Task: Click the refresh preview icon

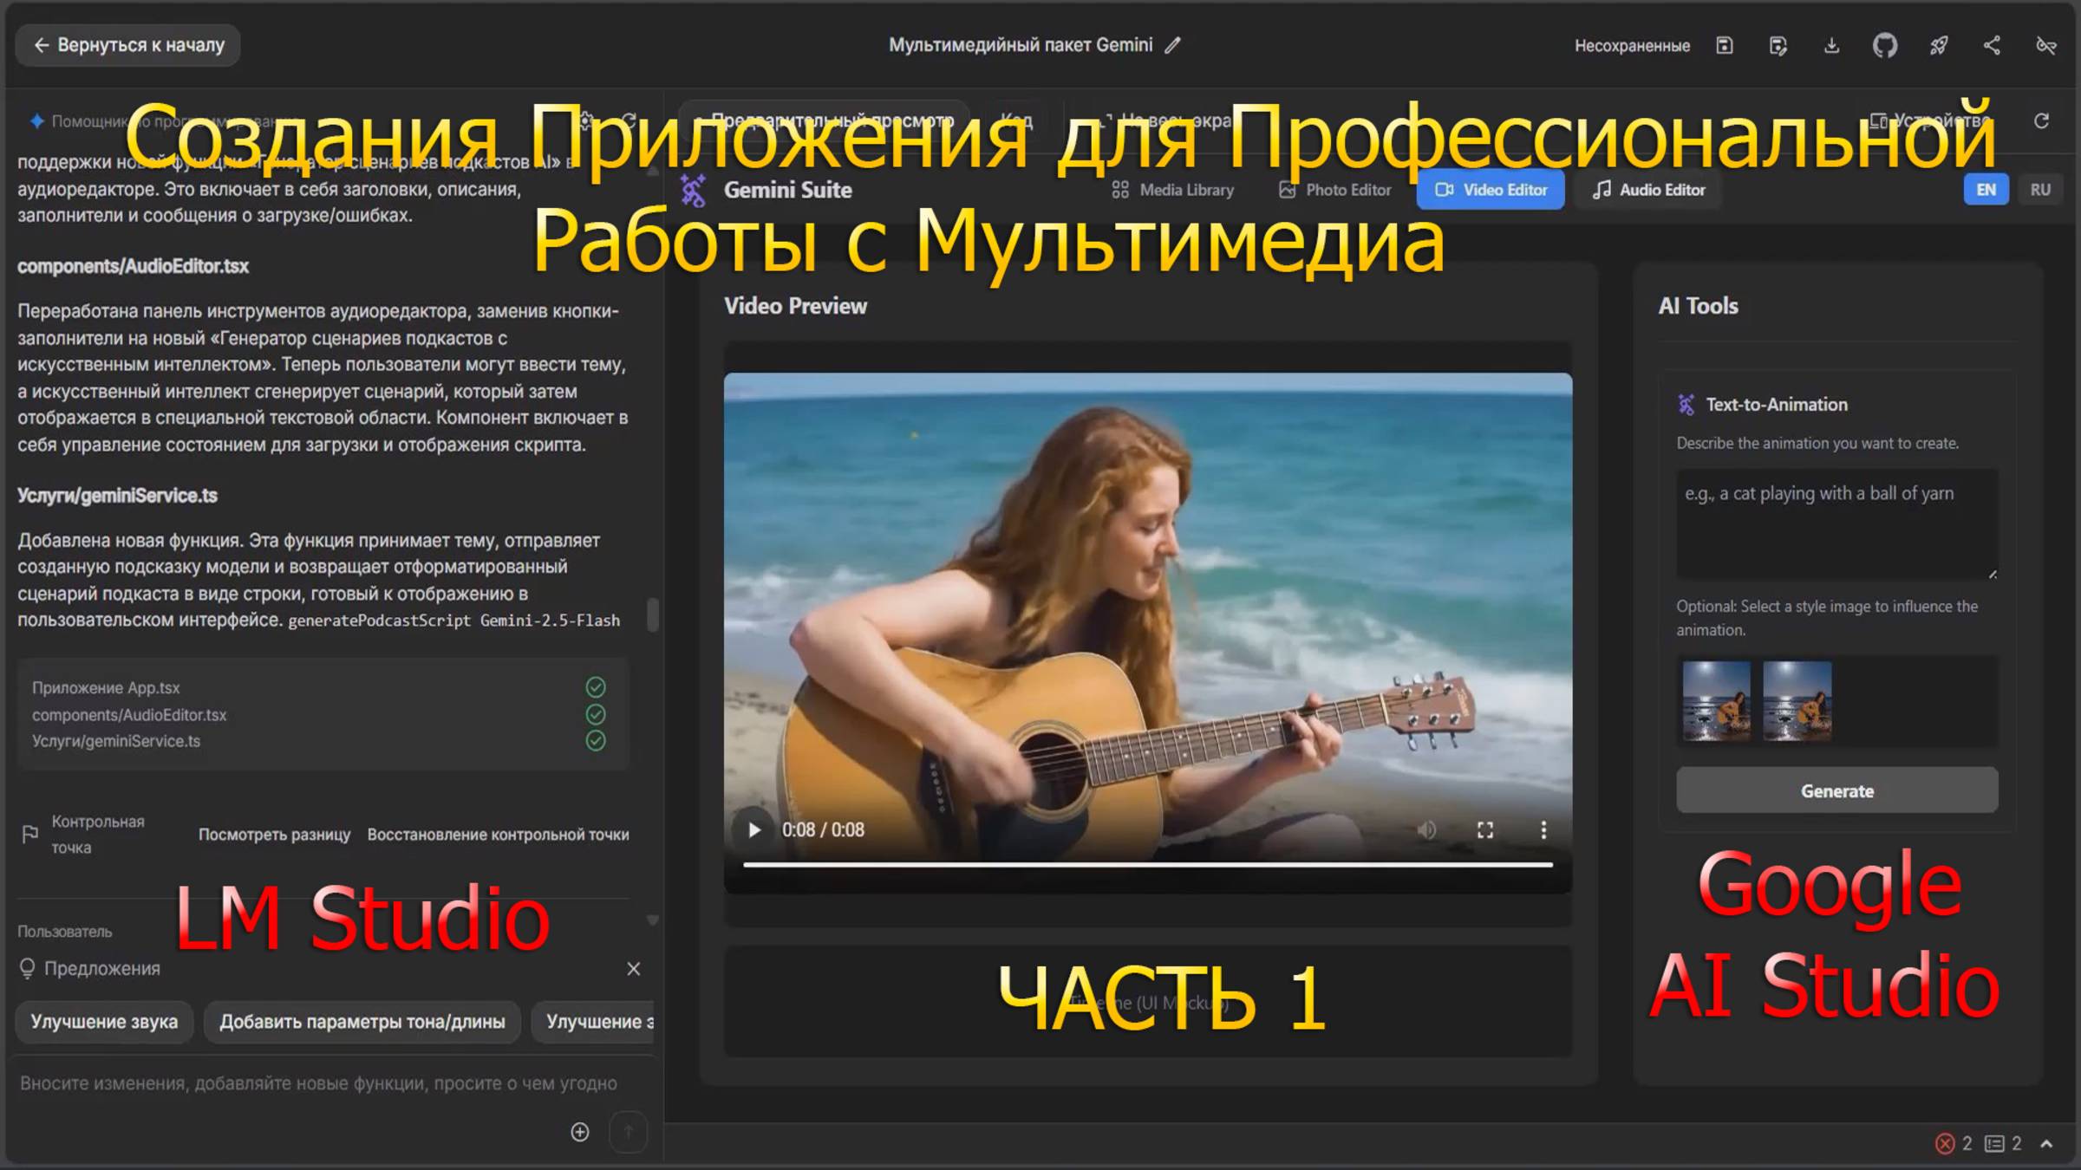Action: 2042,120
